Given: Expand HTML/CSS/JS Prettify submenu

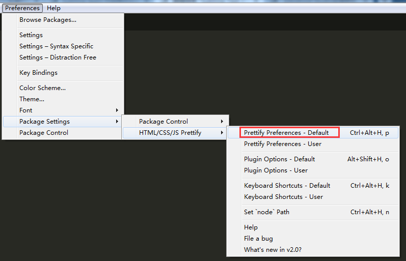Looking at the screenshot, I should tap(175, 133).
